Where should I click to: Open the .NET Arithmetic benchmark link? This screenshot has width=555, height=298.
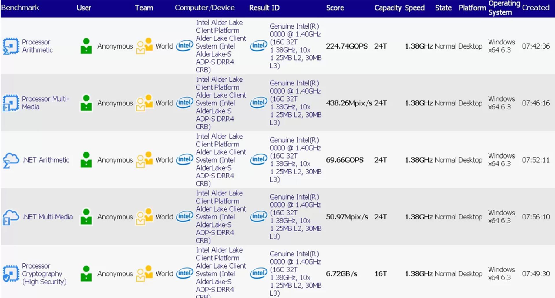pos(46,160)
